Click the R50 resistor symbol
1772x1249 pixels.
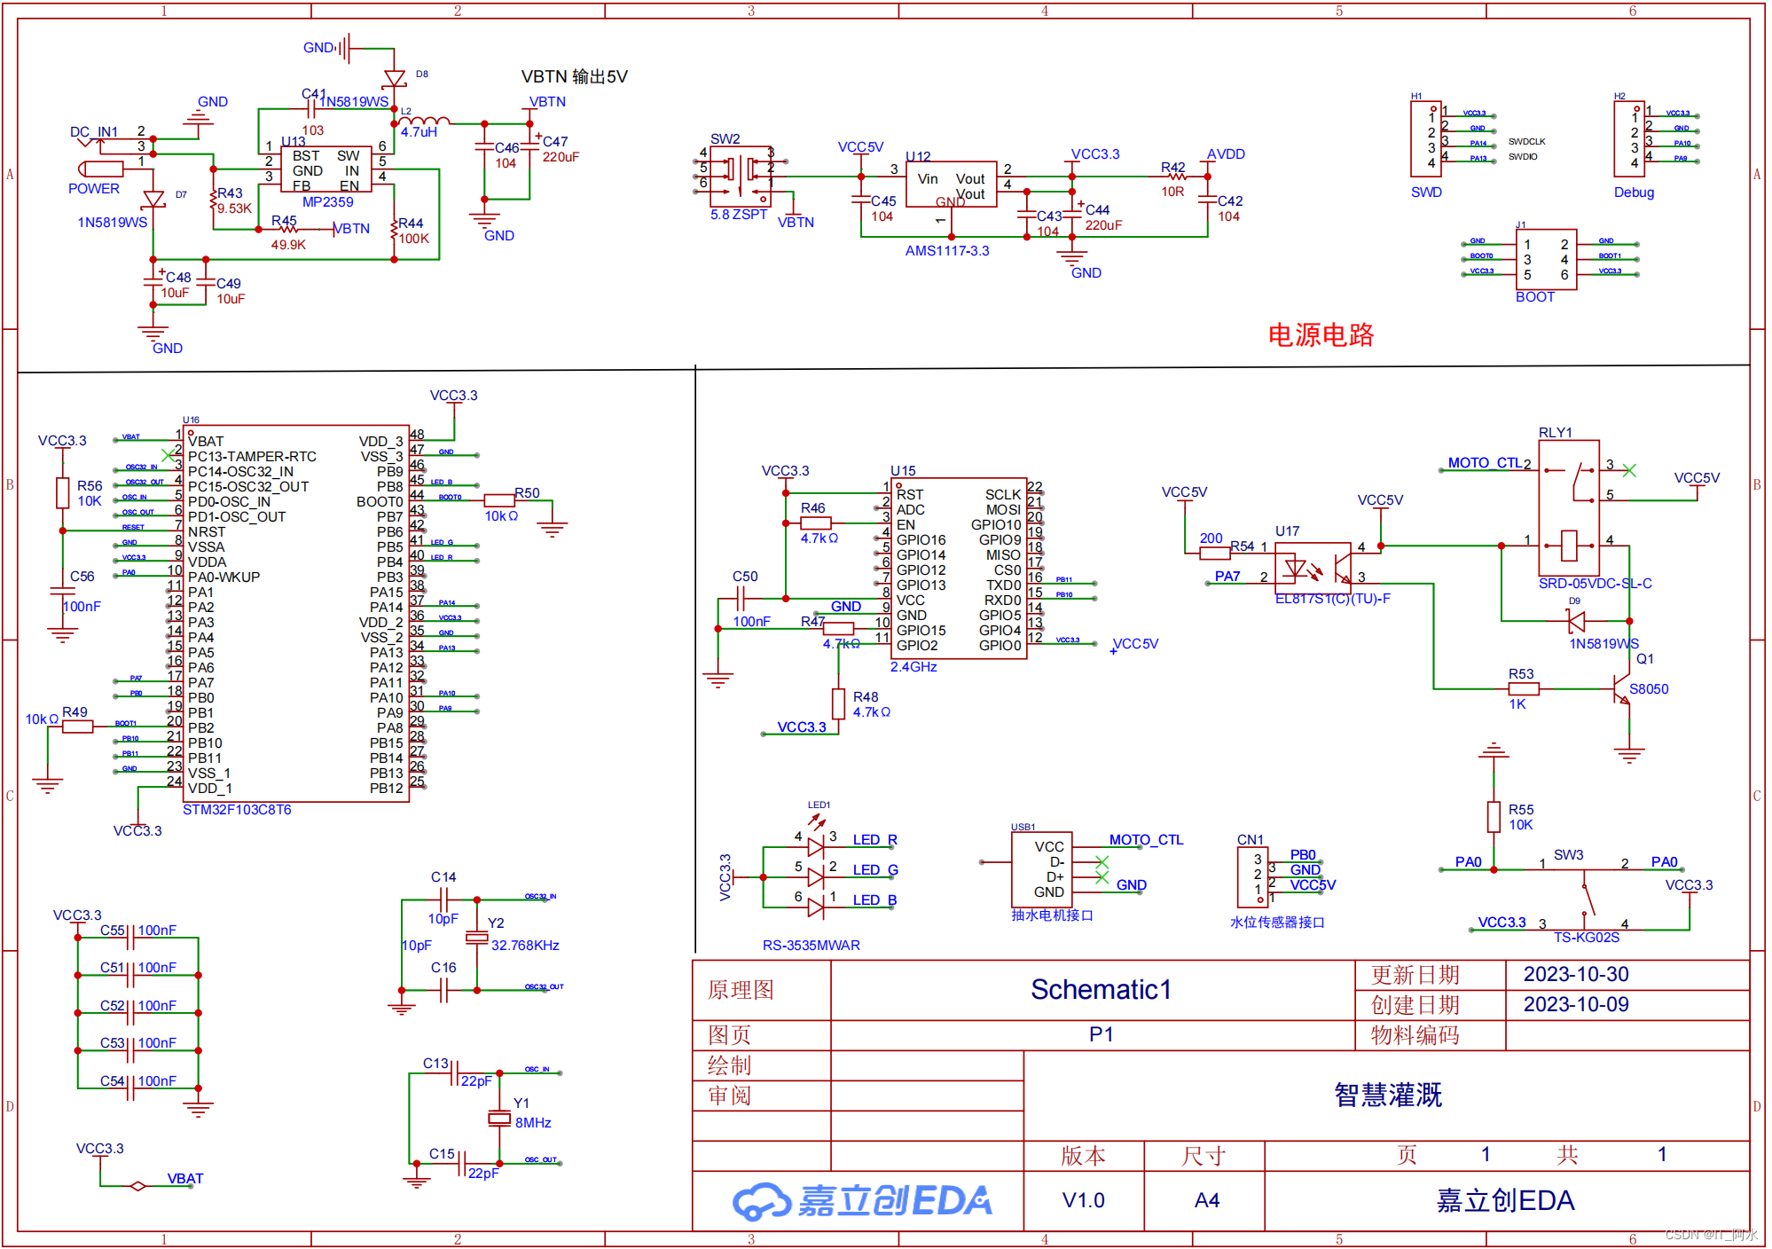pos(499,501)
